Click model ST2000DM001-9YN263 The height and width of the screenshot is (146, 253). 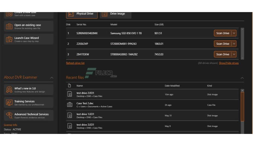pyautogui.click(x=123, y=44)
